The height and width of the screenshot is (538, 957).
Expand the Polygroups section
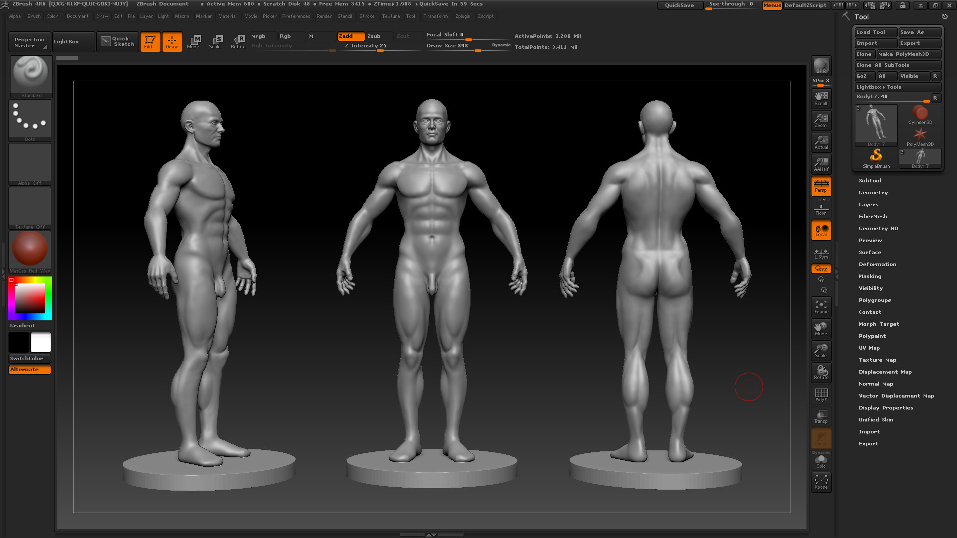coord(874,300)
